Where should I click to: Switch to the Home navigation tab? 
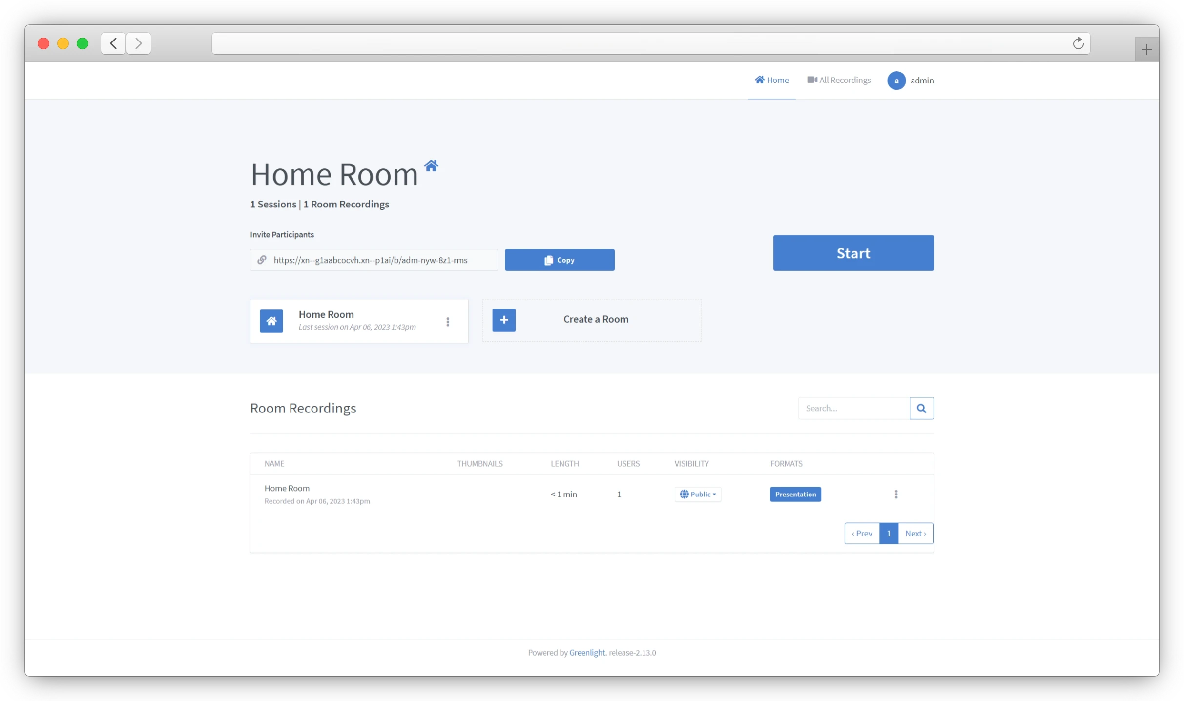click(x=771, y=80)
